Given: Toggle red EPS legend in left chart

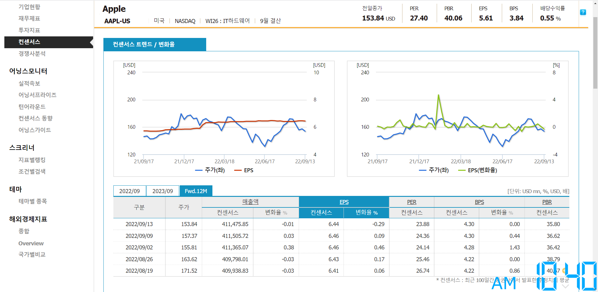Looking at the screenshot, I should coord(244,170).
